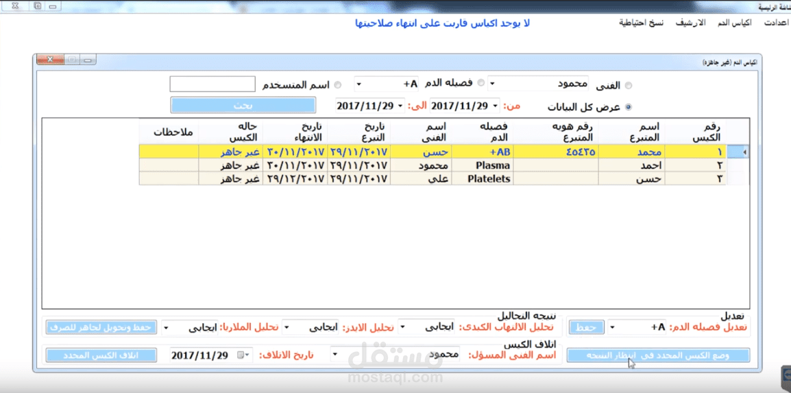Viewport: 791px width, 393px height.
Task: Click the حفظ button beside blood type edit
Action: click(586, 327)
